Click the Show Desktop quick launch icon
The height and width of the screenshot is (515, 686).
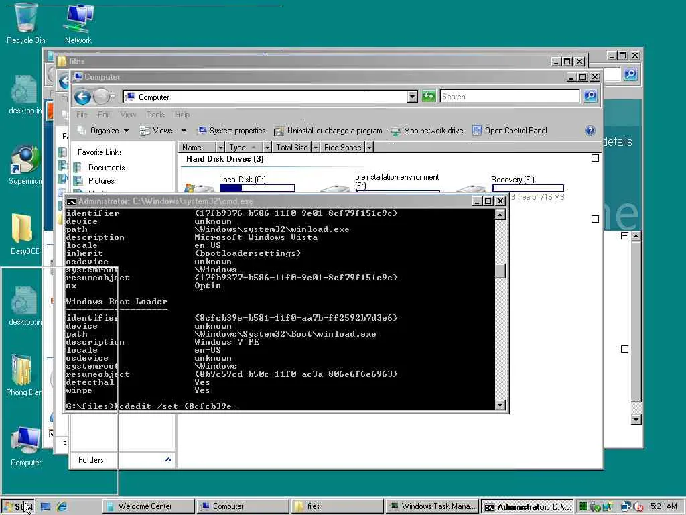click(46, 506)
